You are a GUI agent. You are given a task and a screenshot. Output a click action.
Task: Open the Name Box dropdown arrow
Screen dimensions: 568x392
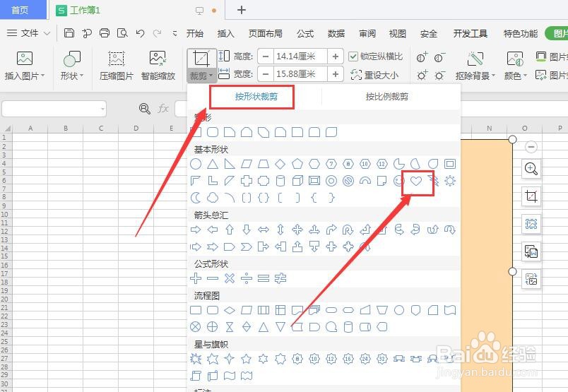click(x=103, y=109)
